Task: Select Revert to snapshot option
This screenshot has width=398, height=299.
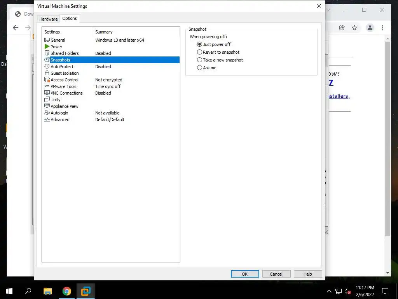Action: (218, 52)
